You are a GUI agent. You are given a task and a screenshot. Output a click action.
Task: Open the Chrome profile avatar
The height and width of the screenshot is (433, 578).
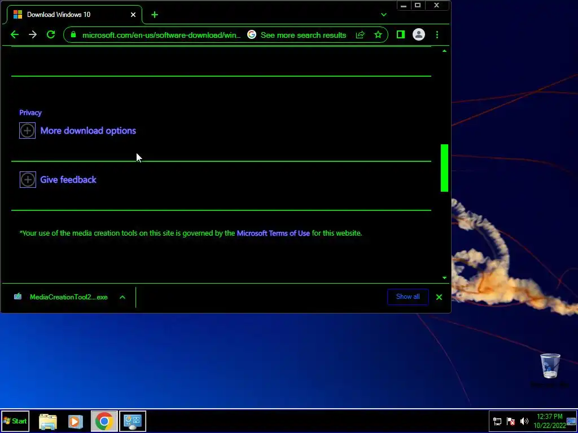pos(419,34)
